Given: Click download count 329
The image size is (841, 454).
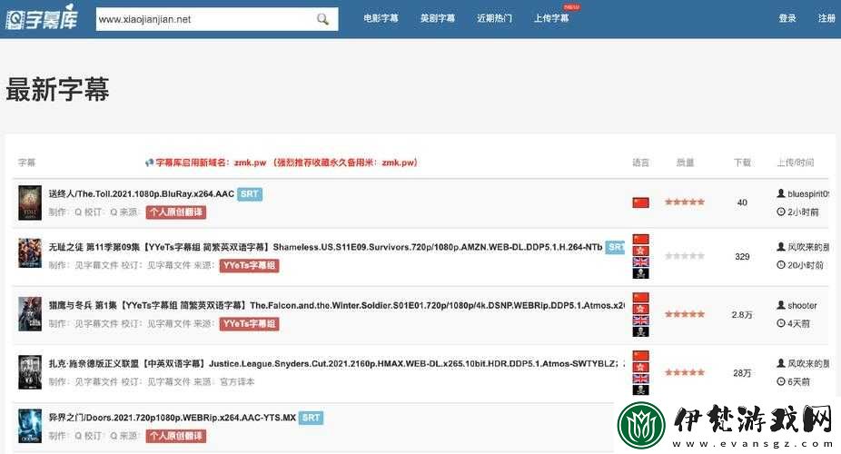Looking at the screenshot, I should [742, 256].
